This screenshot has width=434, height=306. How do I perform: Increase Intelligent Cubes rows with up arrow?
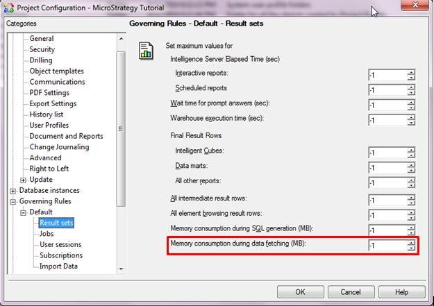411,150
